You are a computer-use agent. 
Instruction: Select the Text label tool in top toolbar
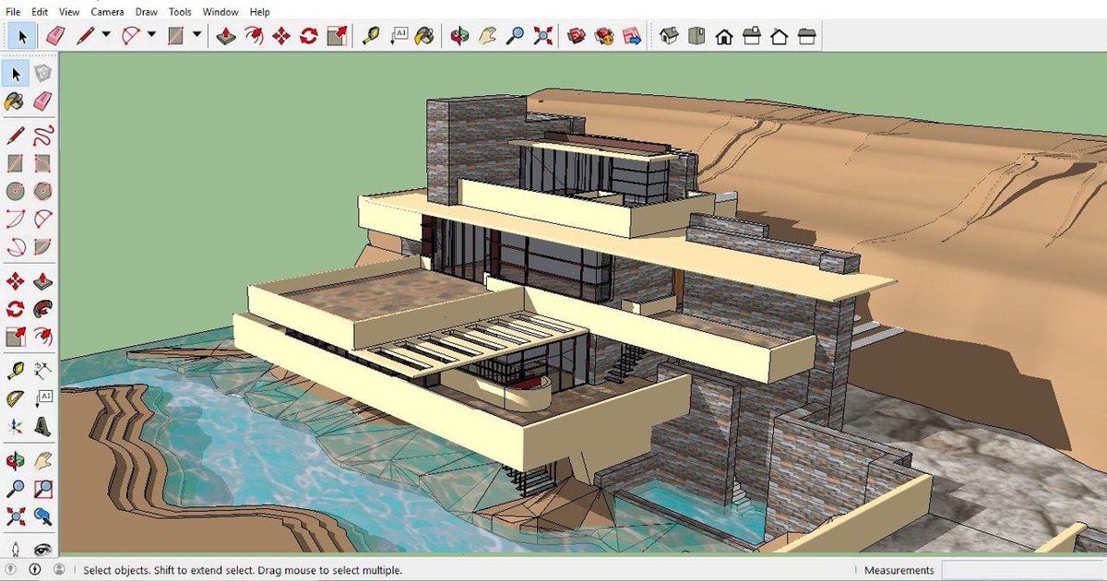click(399, 36)
